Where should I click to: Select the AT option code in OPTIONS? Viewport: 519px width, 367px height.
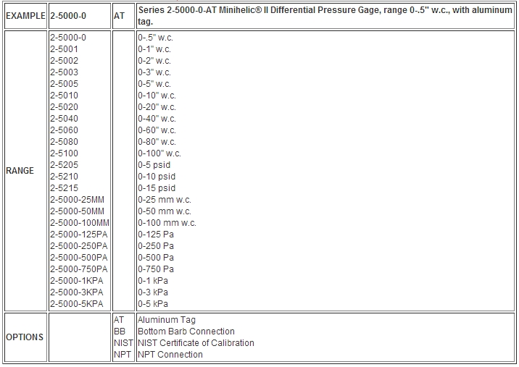tap(119, 320)
